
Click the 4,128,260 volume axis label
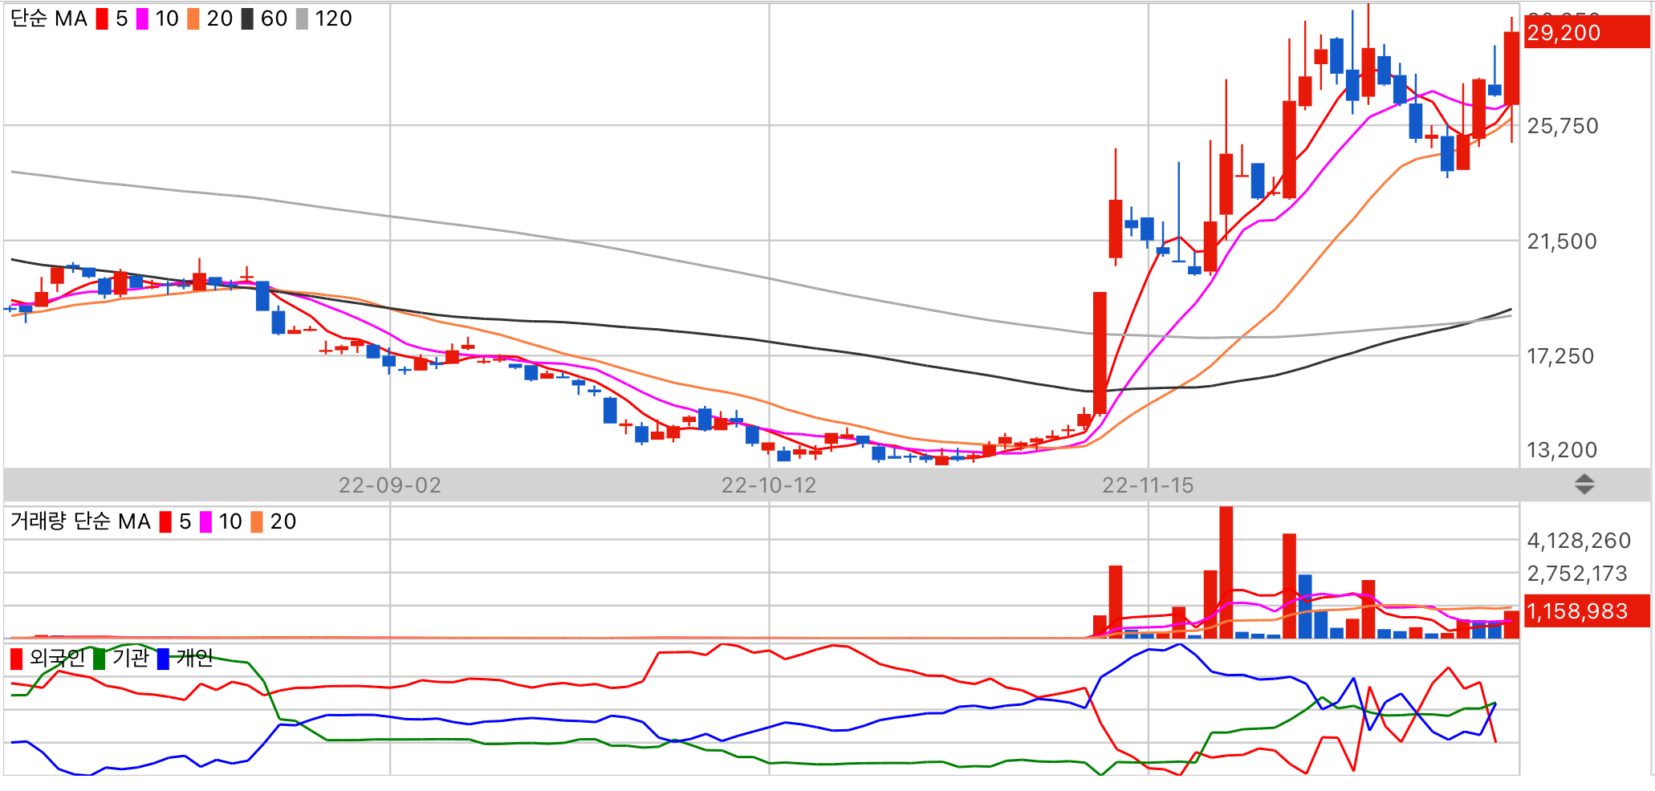(x=1579, y=541)
